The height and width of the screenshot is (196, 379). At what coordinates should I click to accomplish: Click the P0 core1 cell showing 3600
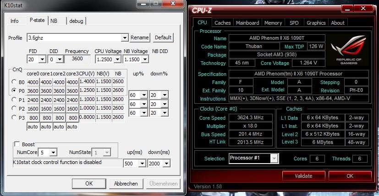[x=46, y=91]
